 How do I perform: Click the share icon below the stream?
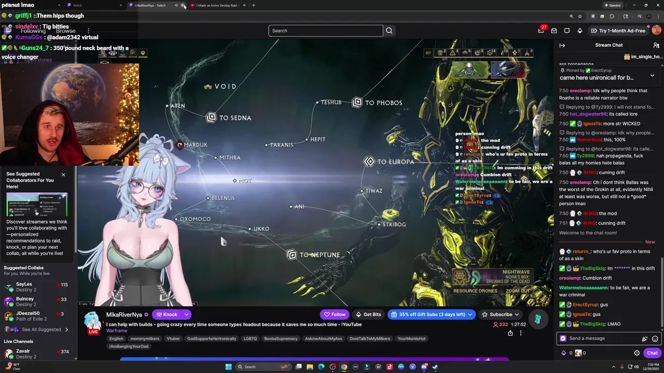[510, 333]
